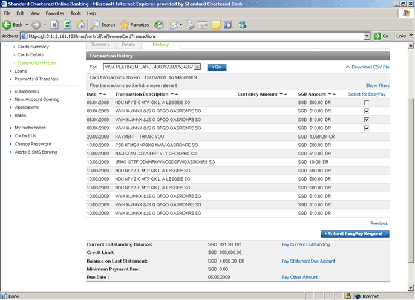Click the page vertical scrollbar thumb

411,180
